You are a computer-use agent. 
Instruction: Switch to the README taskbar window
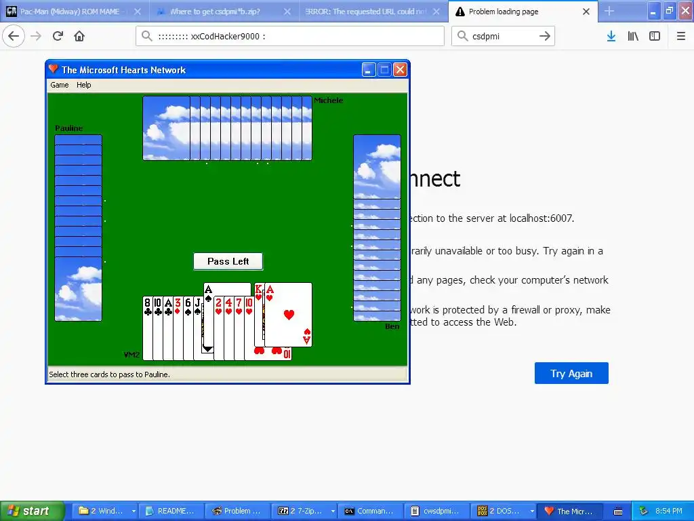pos(171,512)
